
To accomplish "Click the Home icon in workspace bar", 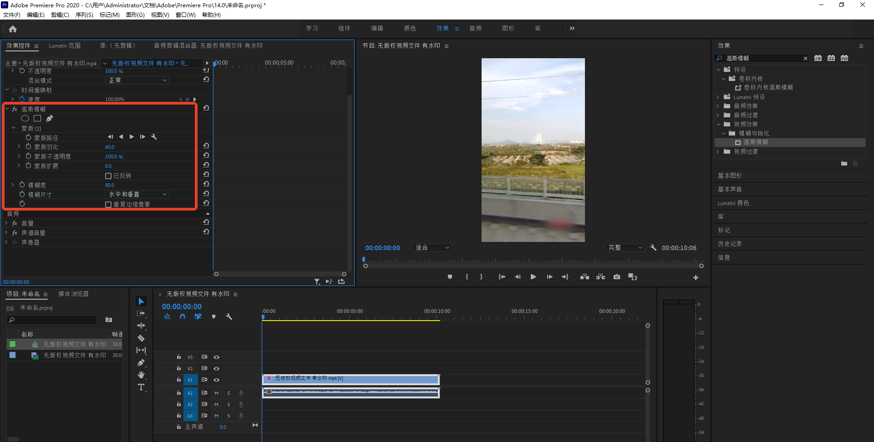I will pyautogui.click(x=13, y=29).
